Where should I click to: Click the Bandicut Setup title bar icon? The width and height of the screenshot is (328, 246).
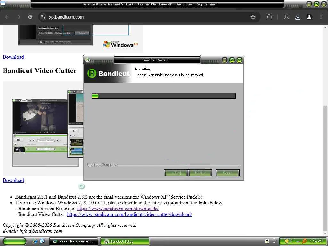[87, 60]
